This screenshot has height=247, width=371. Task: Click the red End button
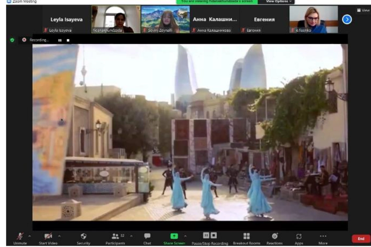click(x=361, y=239)
